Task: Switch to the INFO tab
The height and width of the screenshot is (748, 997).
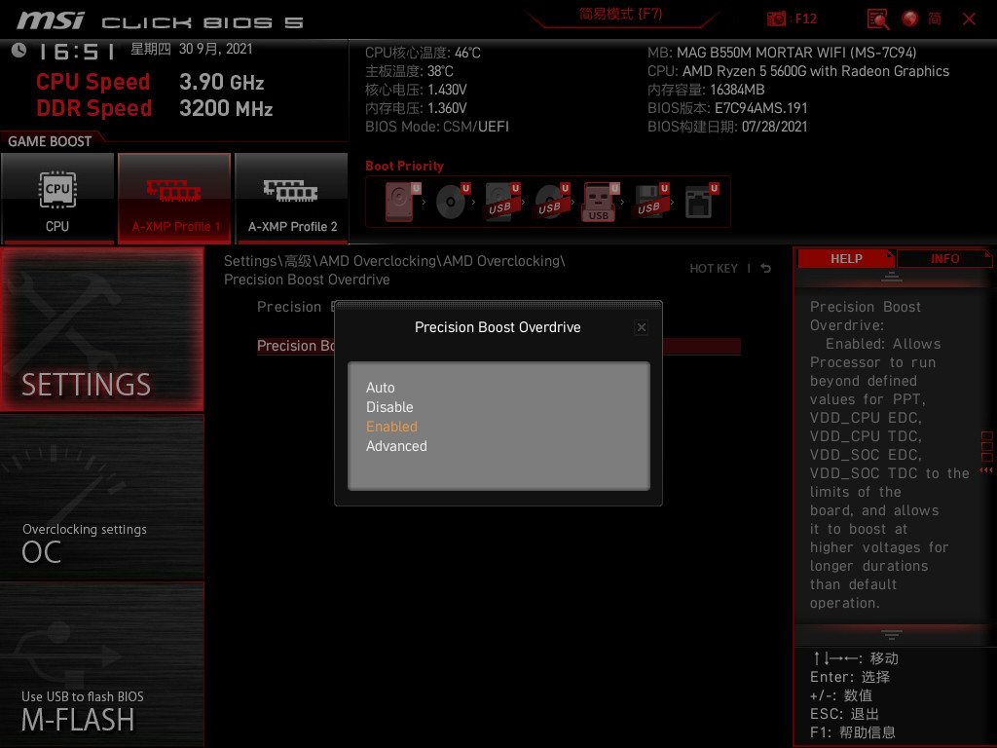Action: pos(944,259)
